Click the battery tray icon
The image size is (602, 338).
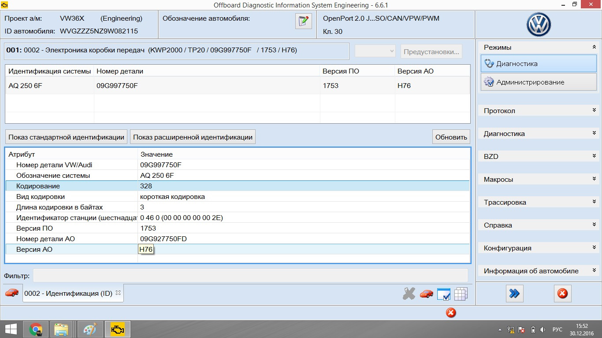(x=533, y=330)
